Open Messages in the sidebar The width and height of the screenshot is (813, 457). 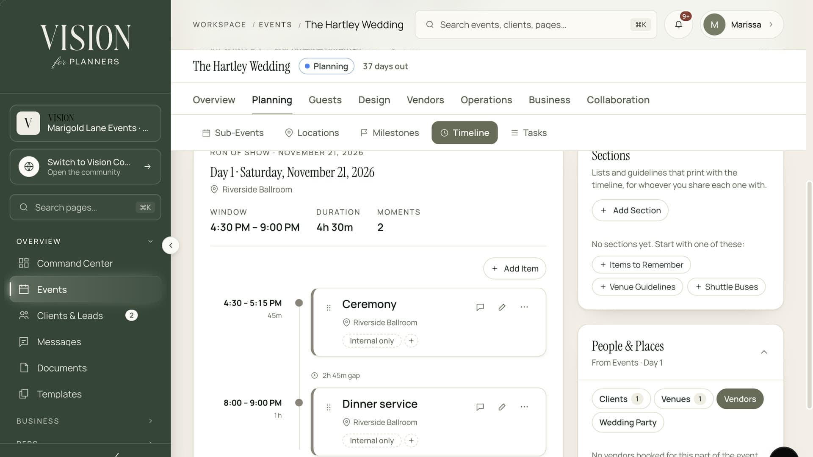pos(85,342)
